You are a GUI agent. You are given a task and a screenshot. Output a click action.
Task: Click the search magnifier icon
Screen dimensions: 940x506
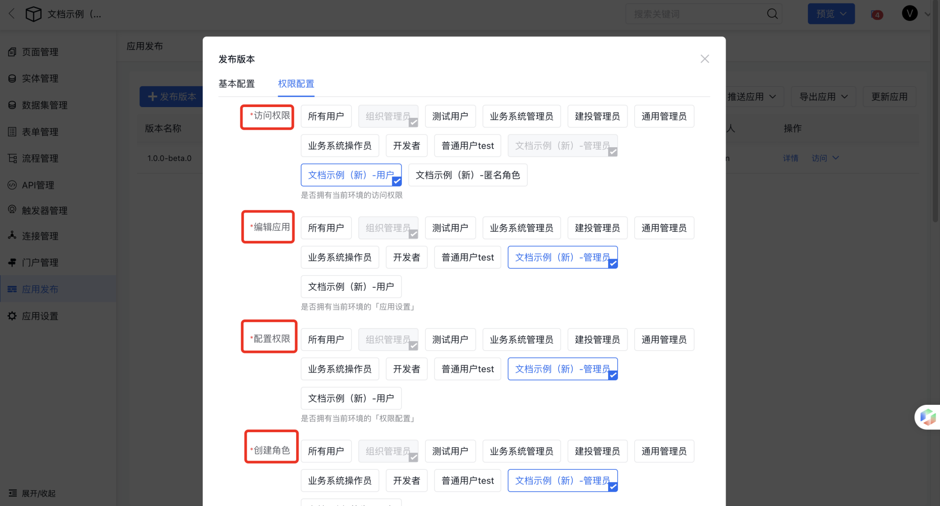pos(772,14)
